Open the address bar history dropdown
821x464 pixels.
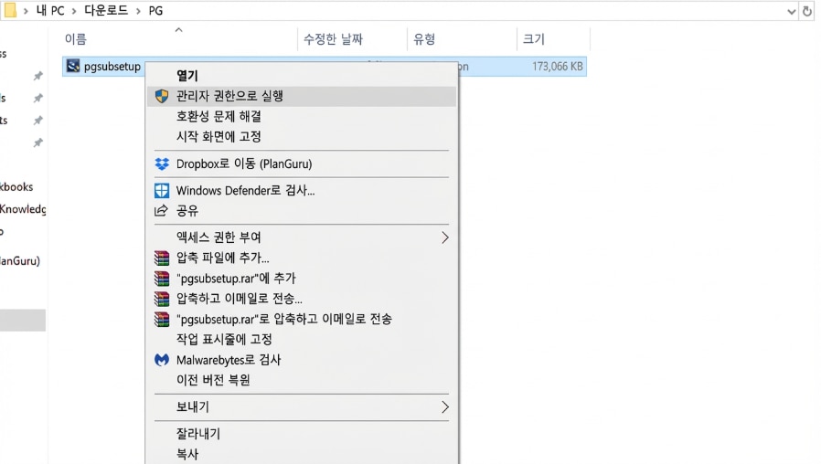click(x=791, y=12)
